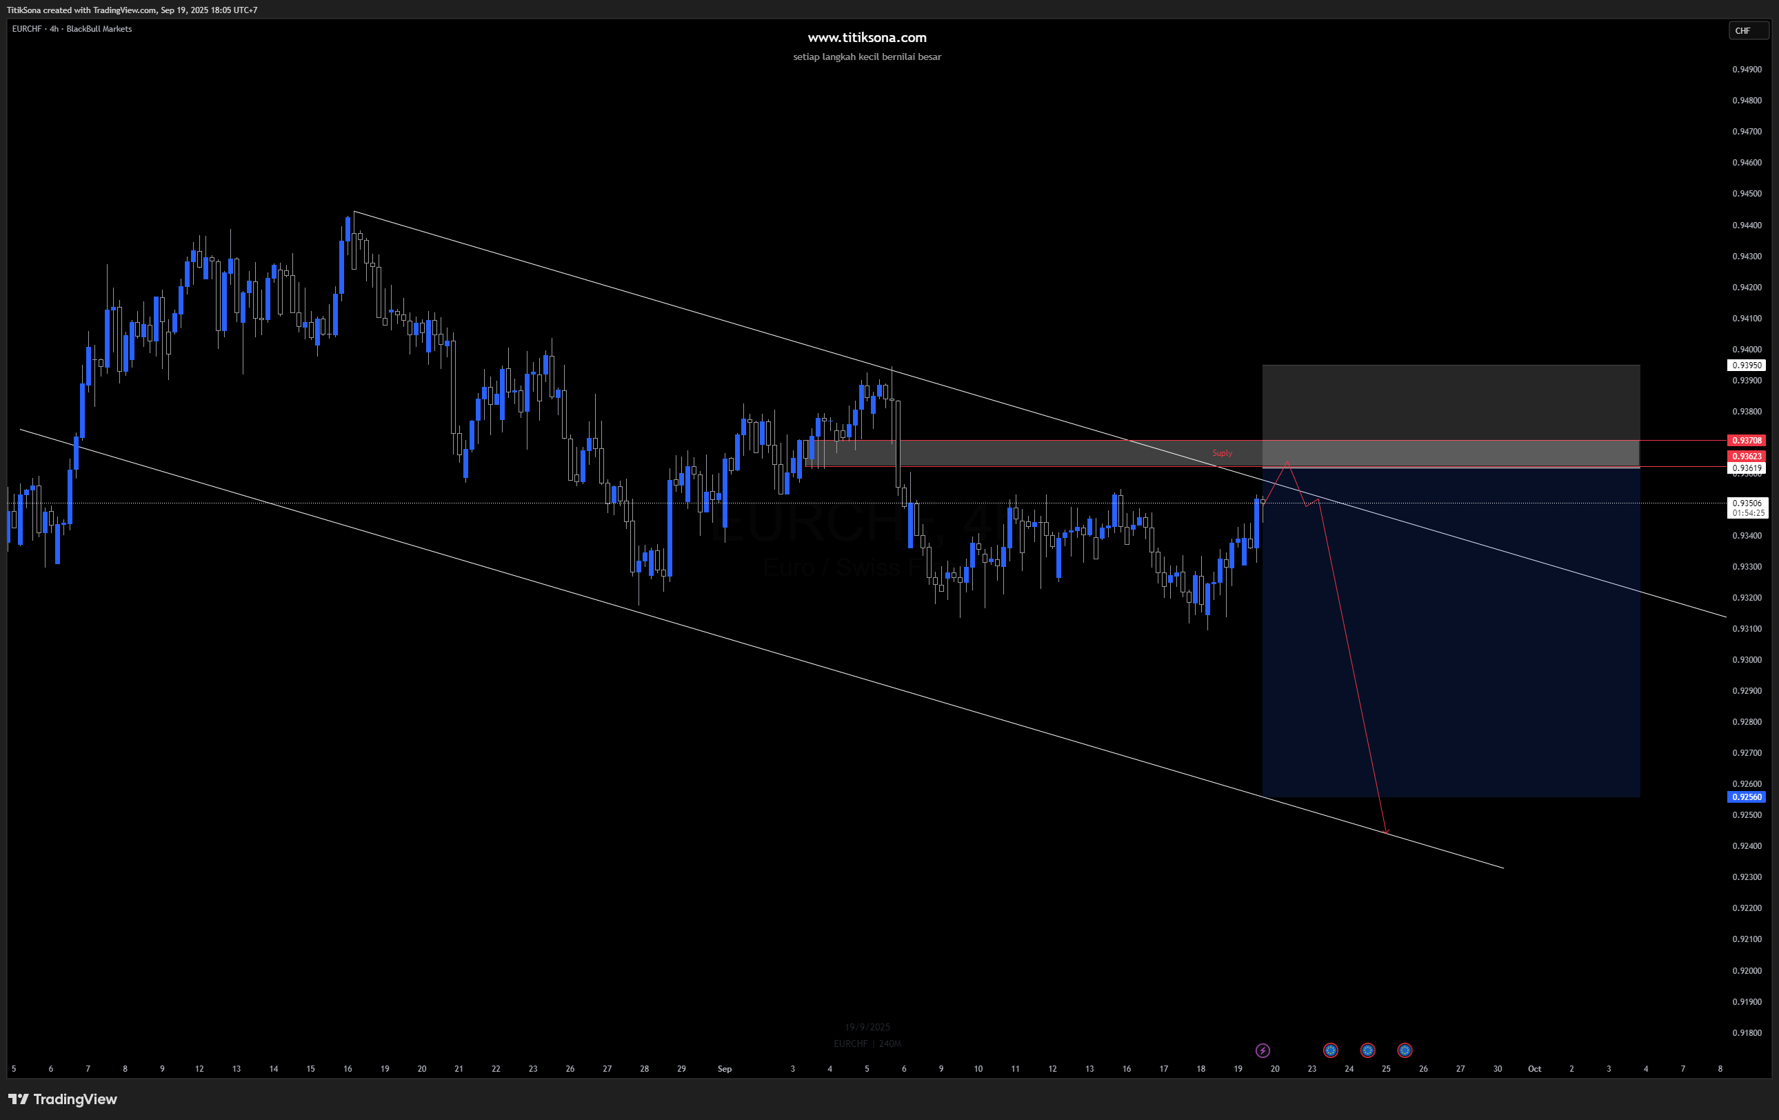Select the red 'Suply' zone label

point(1221,453)
